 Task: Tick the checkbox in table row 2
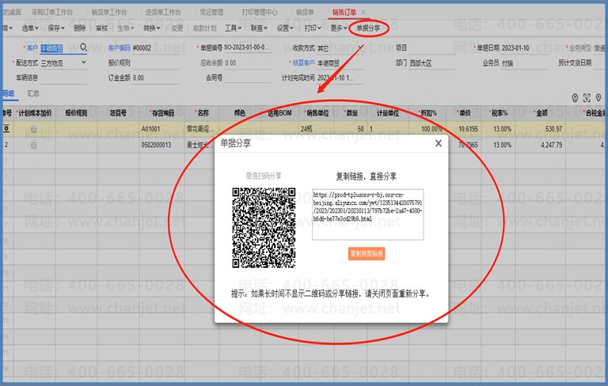point(33,146)
